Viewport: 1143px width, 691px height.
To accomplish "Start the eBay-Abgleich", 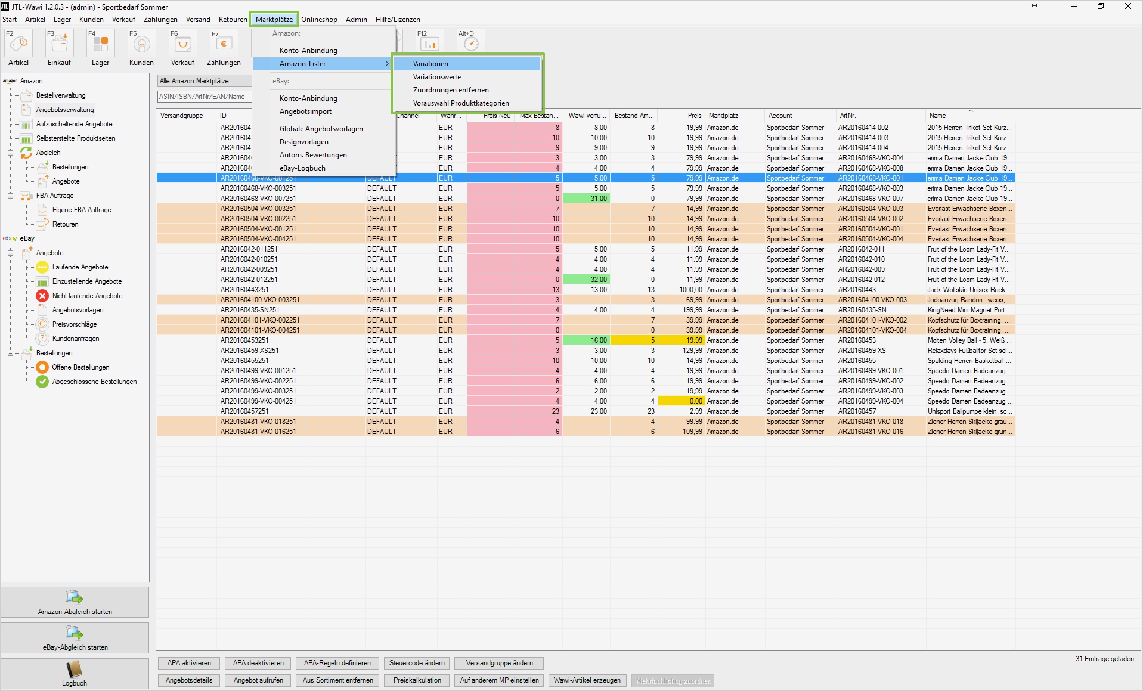I will click(x=75, y=638).
